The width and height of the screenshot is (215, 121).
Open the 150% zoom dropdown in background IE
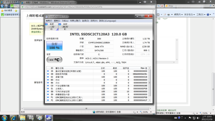[211, 113]
